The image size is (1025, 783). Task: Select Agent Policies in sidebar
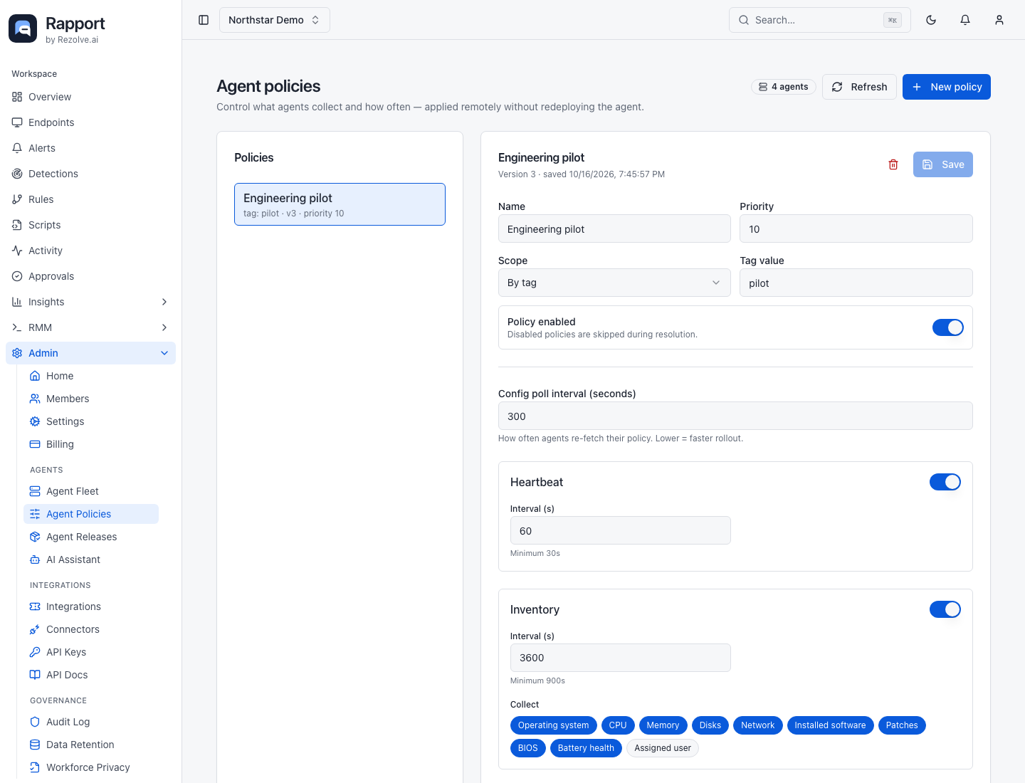pos(91,514)
